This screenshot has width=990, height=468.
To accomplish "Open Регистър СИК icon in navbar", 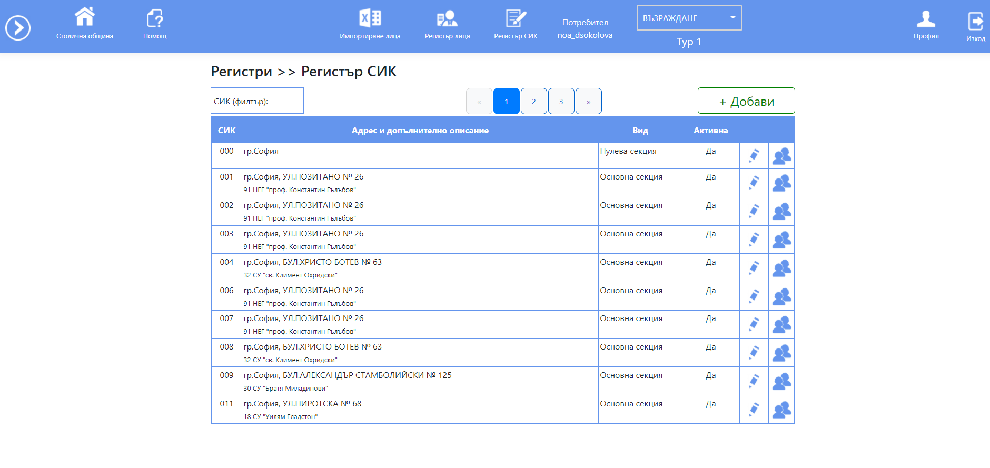I will pyautogui.click(x=516, y=18).
